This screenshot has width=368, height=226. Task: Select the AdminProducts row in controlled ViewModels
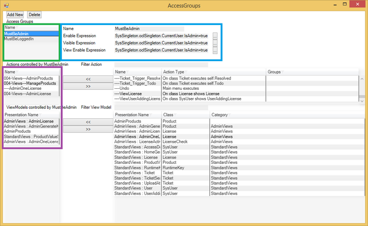click(x=18, y=132)
